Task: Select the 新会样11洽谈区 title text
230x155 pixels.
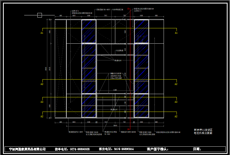Action: pos(203,130)
